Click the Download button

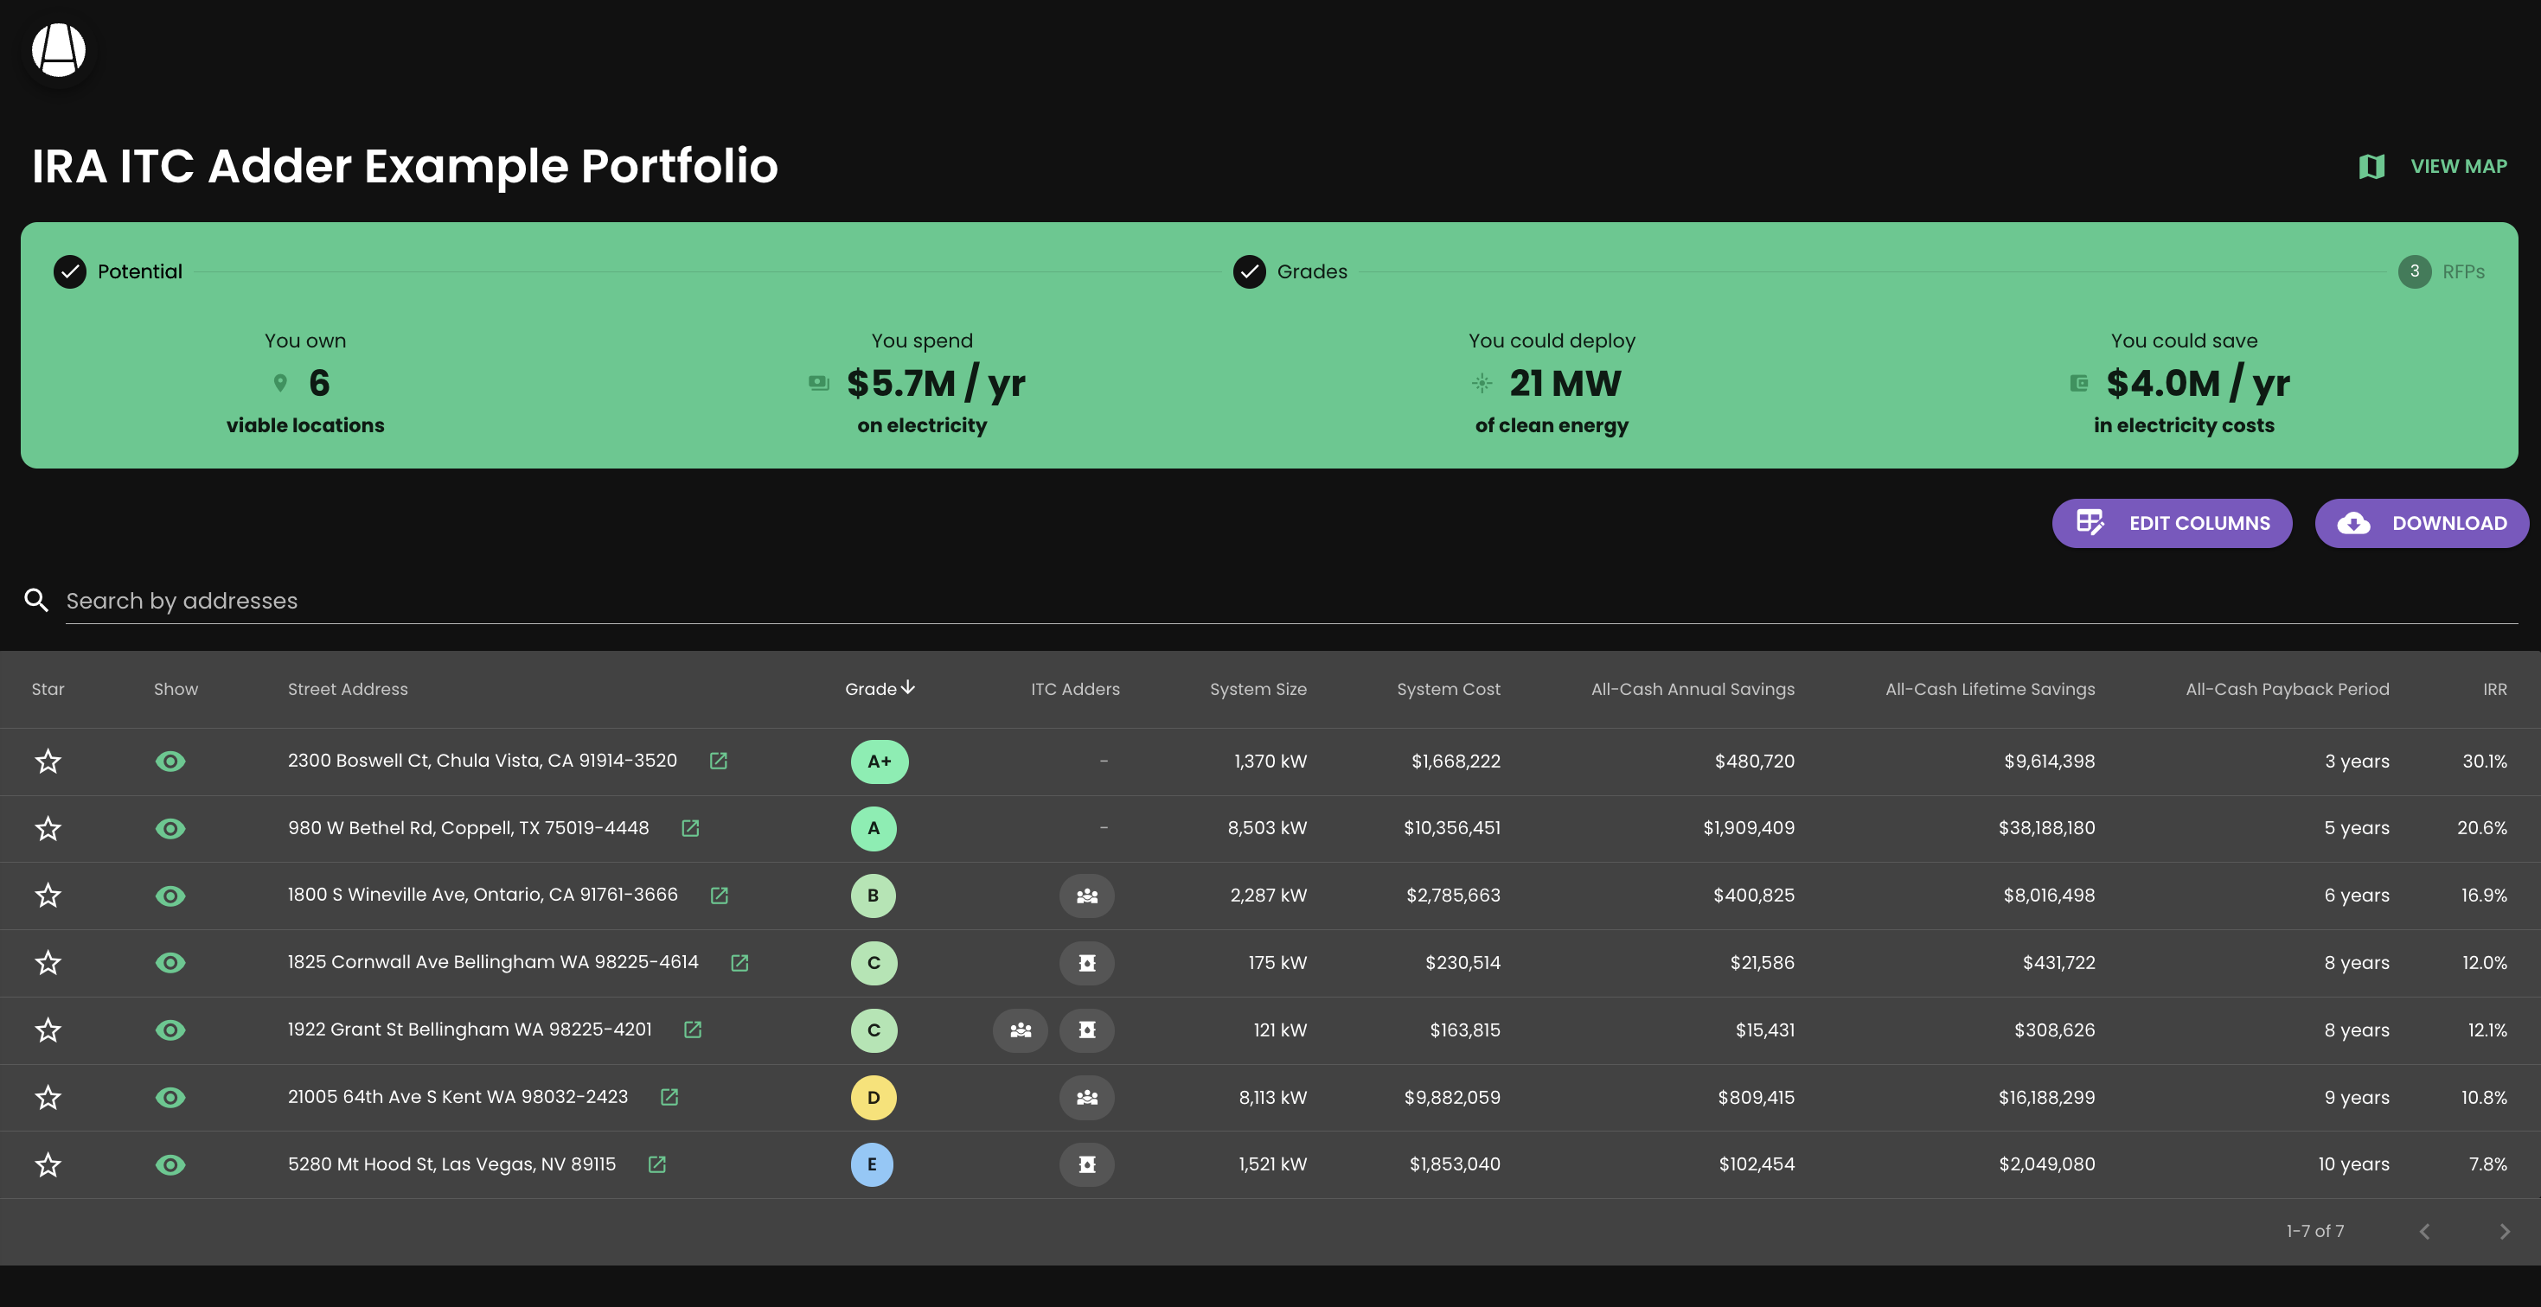(x=2422, y=523)
